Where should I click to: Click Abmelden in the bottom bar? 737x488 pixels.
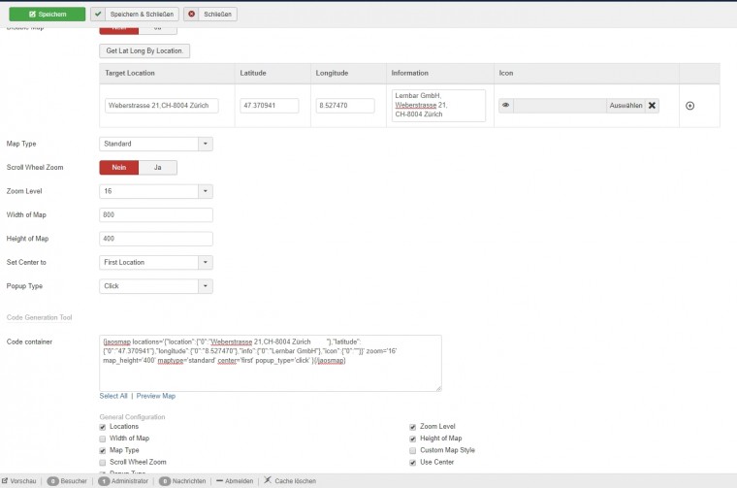pos(235,480)
